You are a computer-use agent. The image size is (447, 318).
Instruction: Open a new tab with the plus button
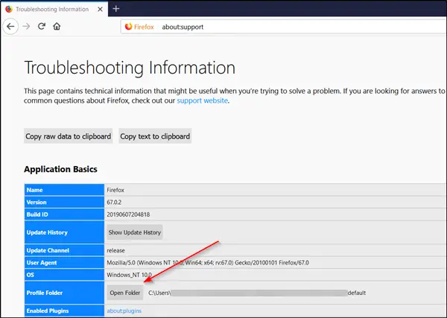(115, 9)
